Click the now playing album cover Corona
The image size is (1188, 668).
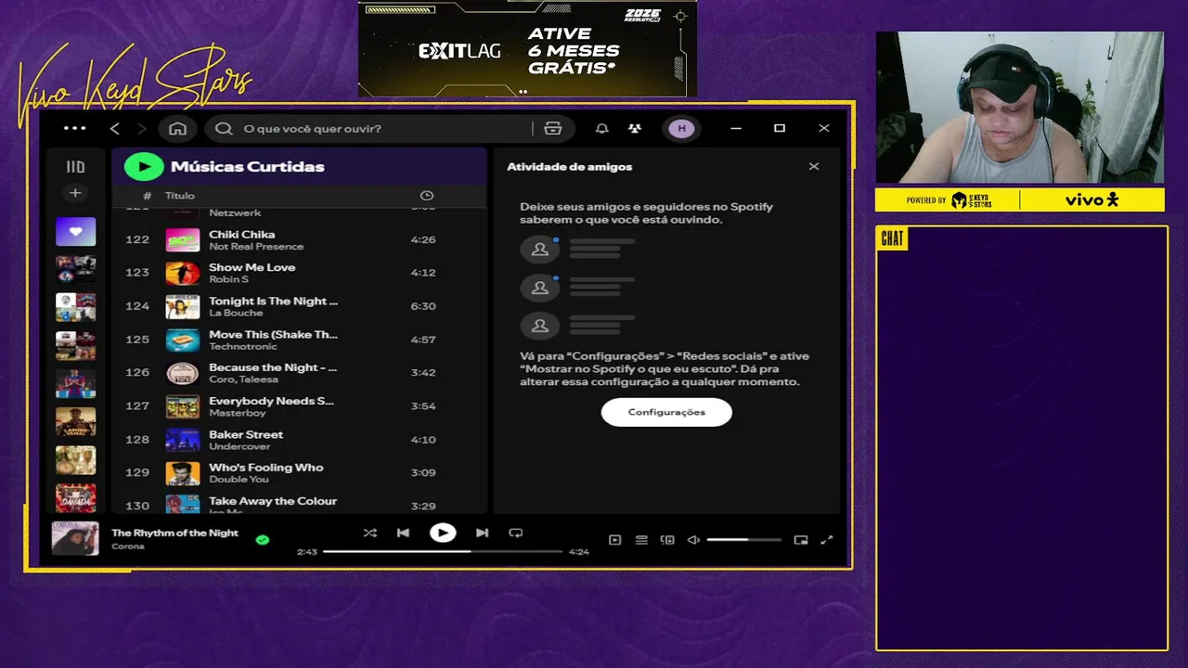click(75, 538)
